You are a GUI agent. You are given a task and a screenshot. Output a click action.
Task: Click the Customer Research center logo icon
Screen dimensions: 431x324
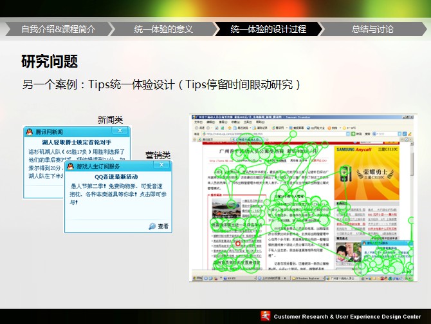point(265,316)
